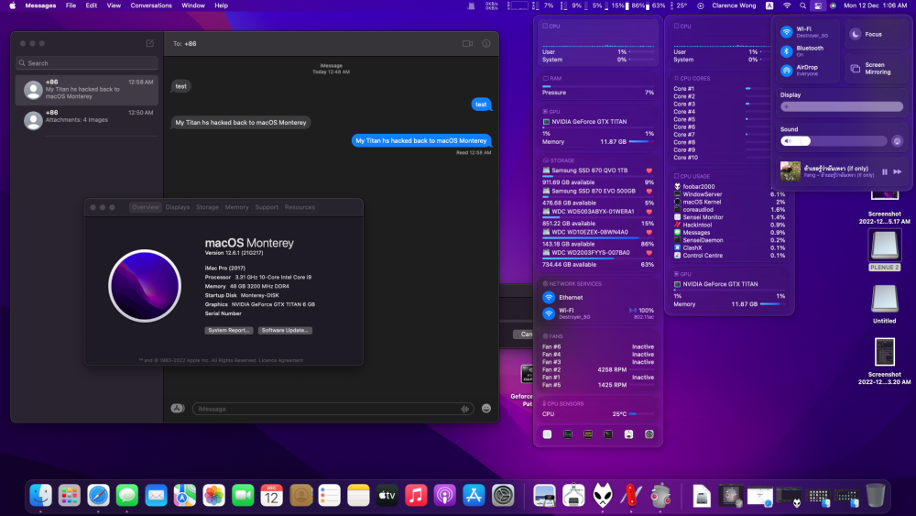Open Console icon in monitor panel footer
The image size is (916, 516).
point(588,434)
